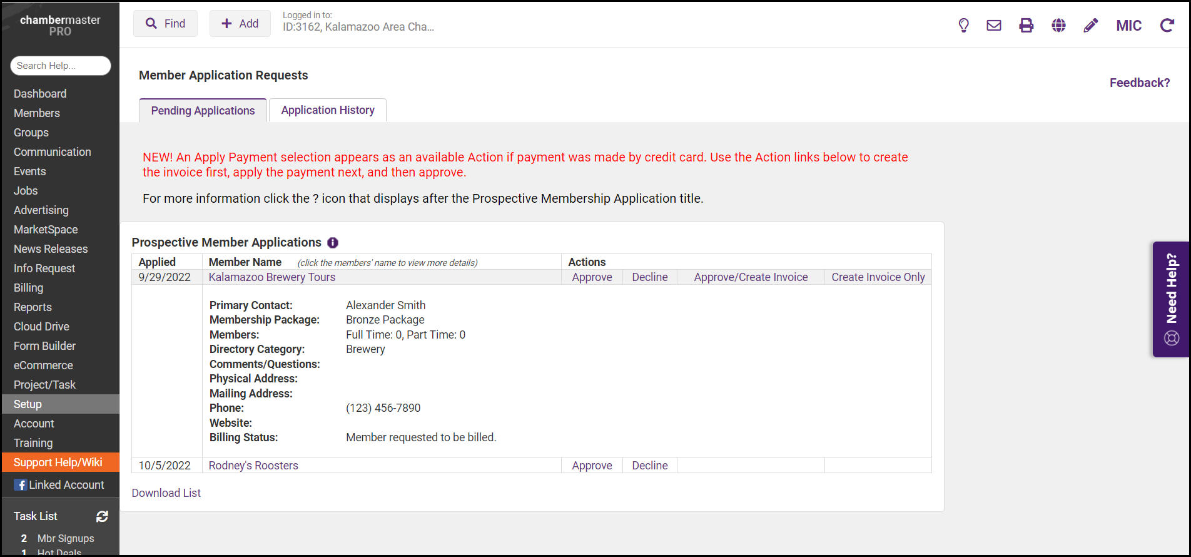Go to Info Request

point(44,268)
